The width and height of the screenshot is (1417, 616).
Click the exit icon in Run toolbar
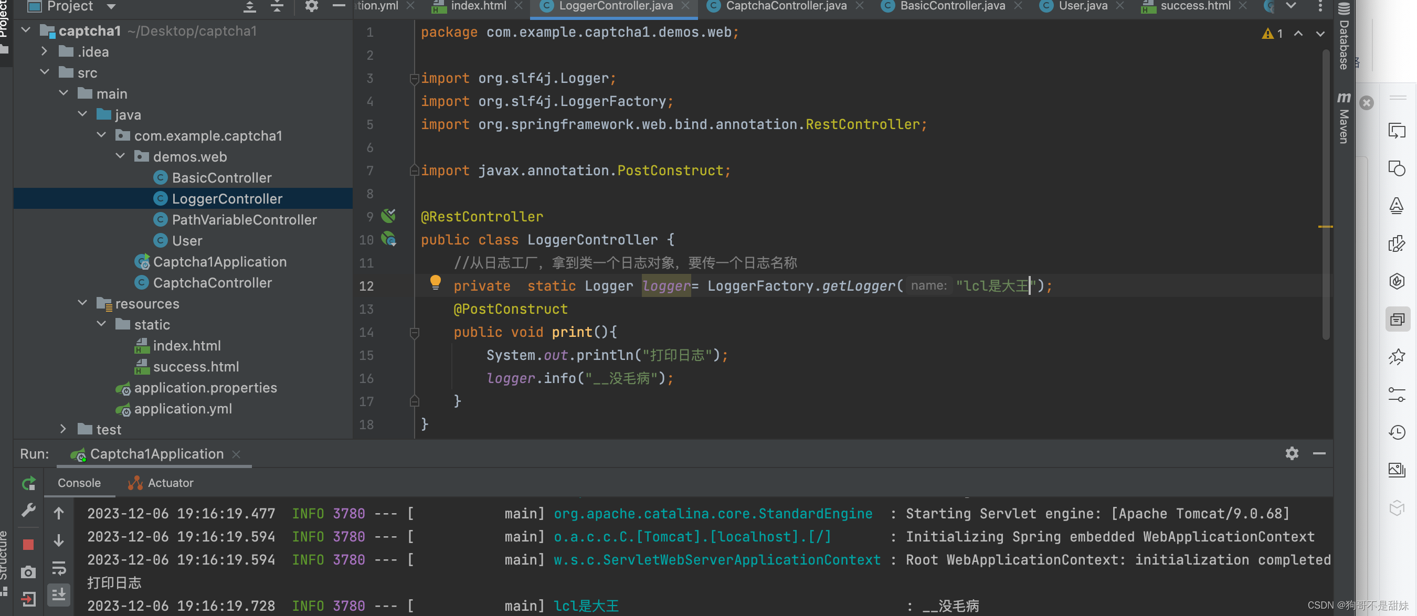(x=29, y=598)
